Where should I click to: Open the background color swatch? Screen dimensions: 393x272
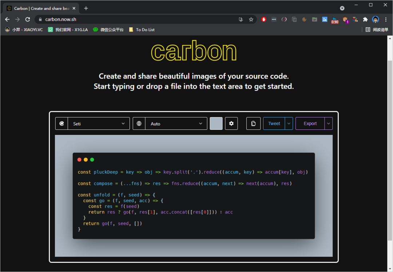point(216,124)
